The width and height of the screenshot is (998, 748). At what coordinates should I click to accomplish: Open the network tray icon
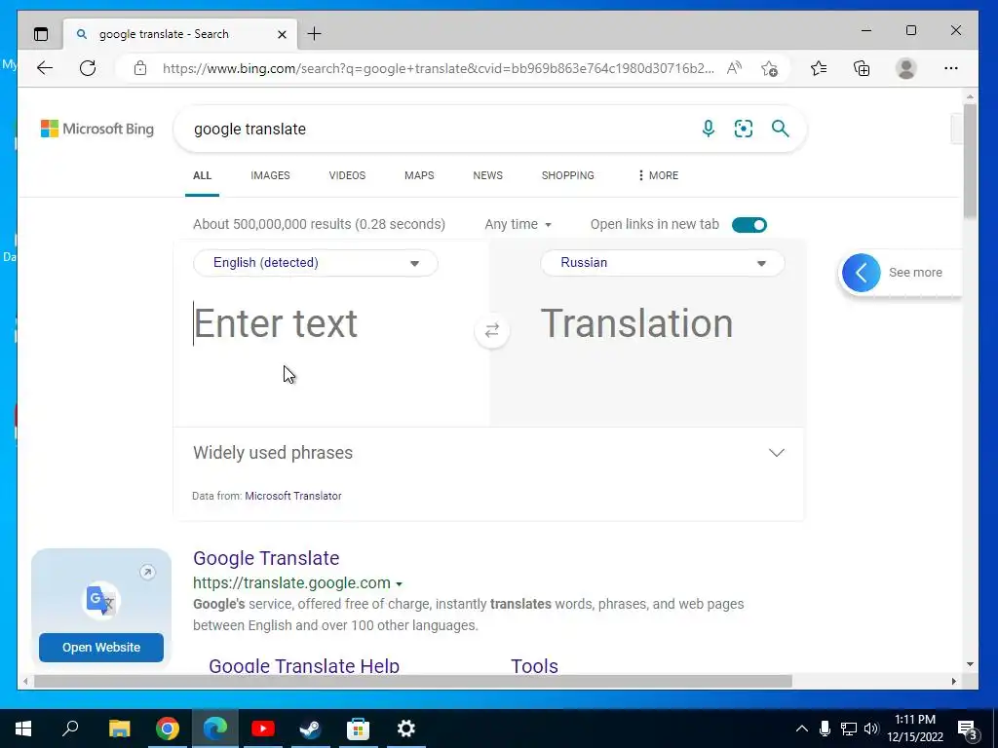coord(849,729)
